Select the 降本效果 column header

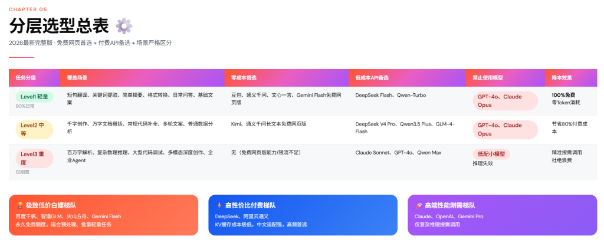571,78
